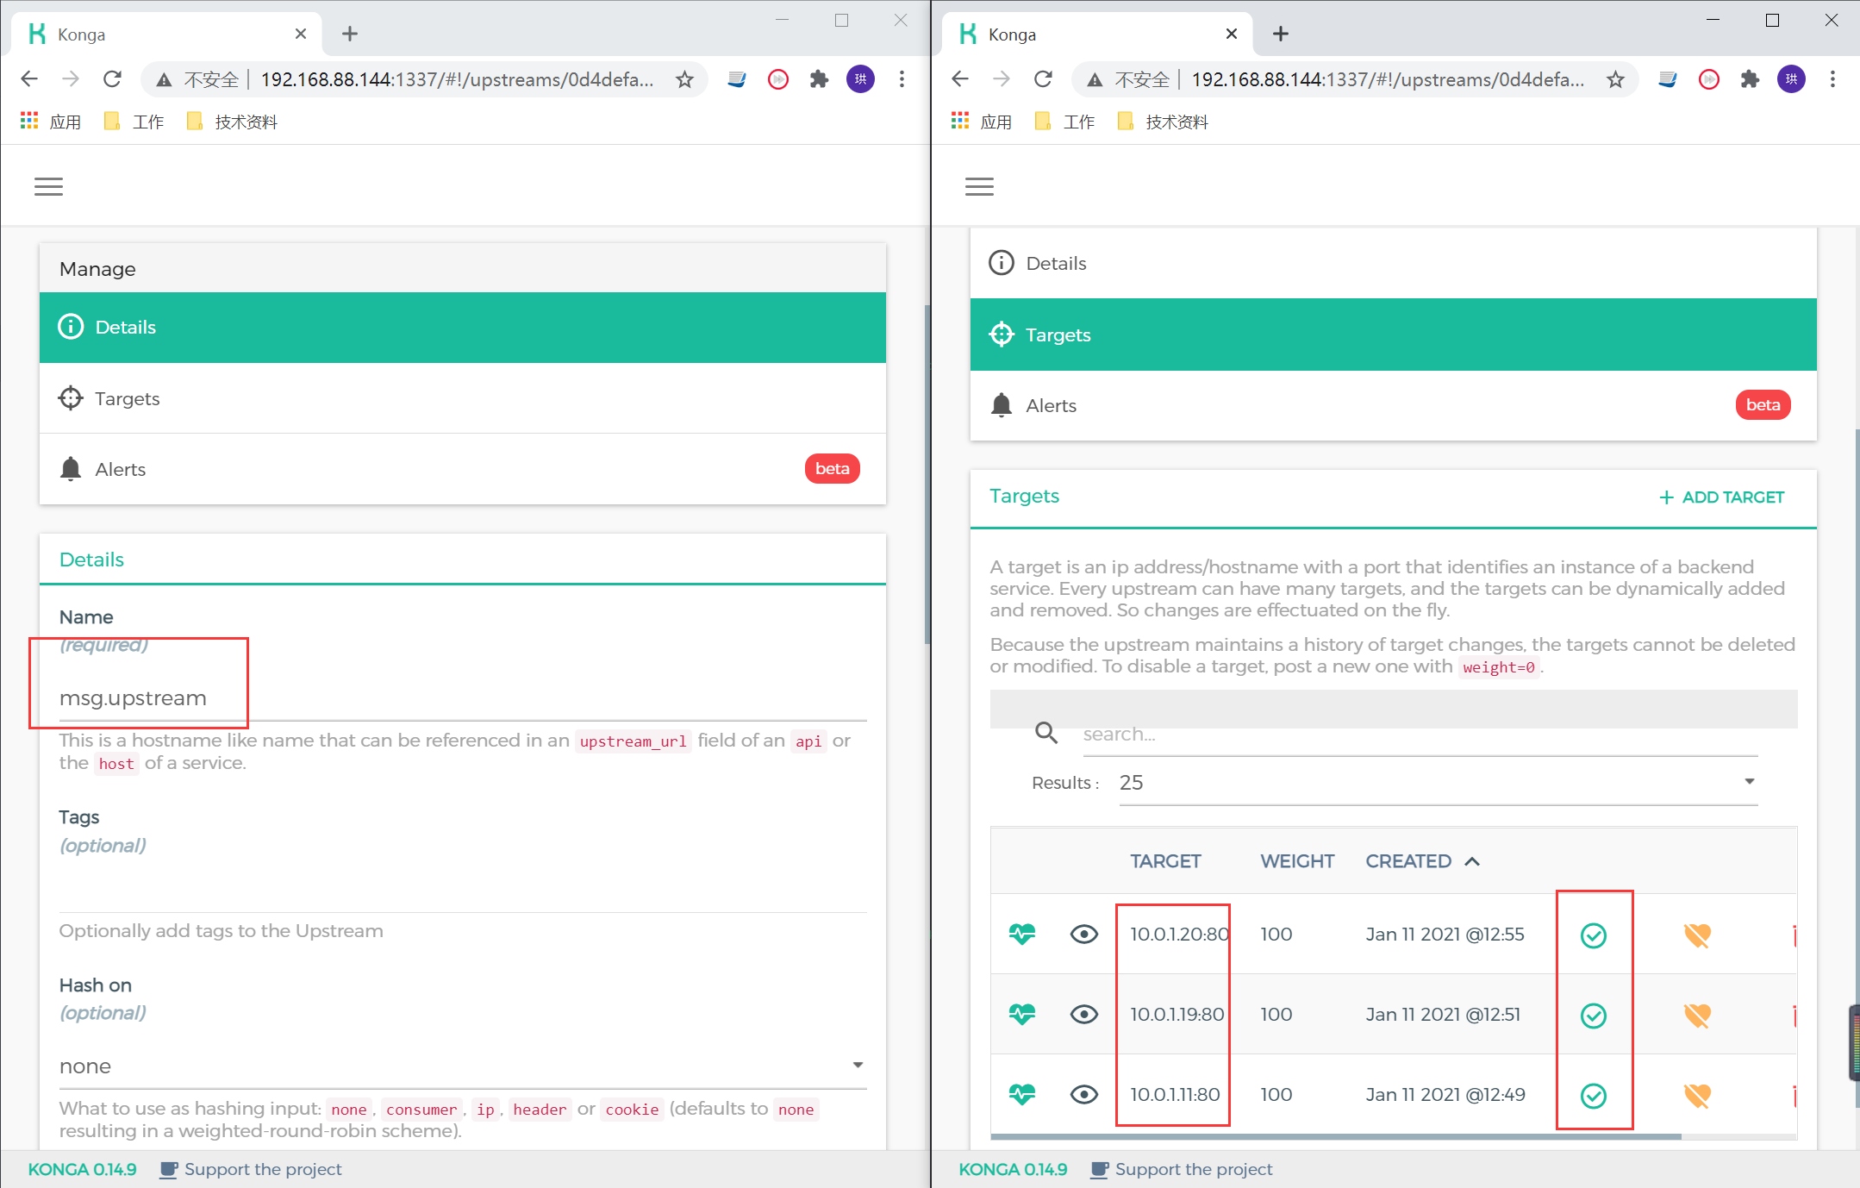Toggle eye icon for target 10.0.1.20:80

pos(1083,935)
